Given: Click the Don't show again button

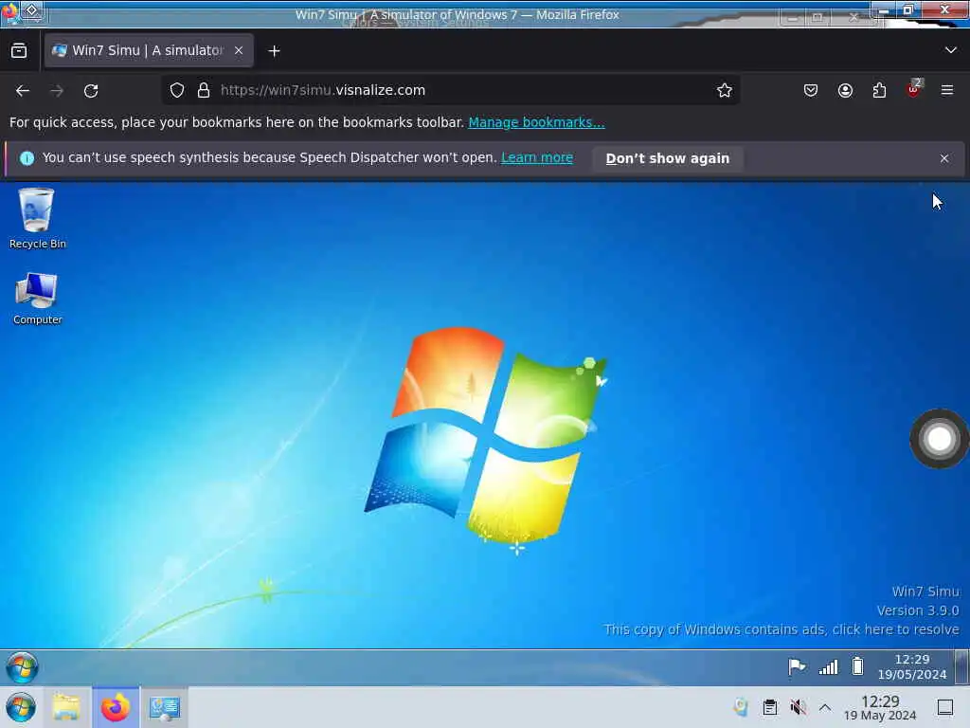Looking at the screenshot, I should pyautogui.click(x=668, y=158).
